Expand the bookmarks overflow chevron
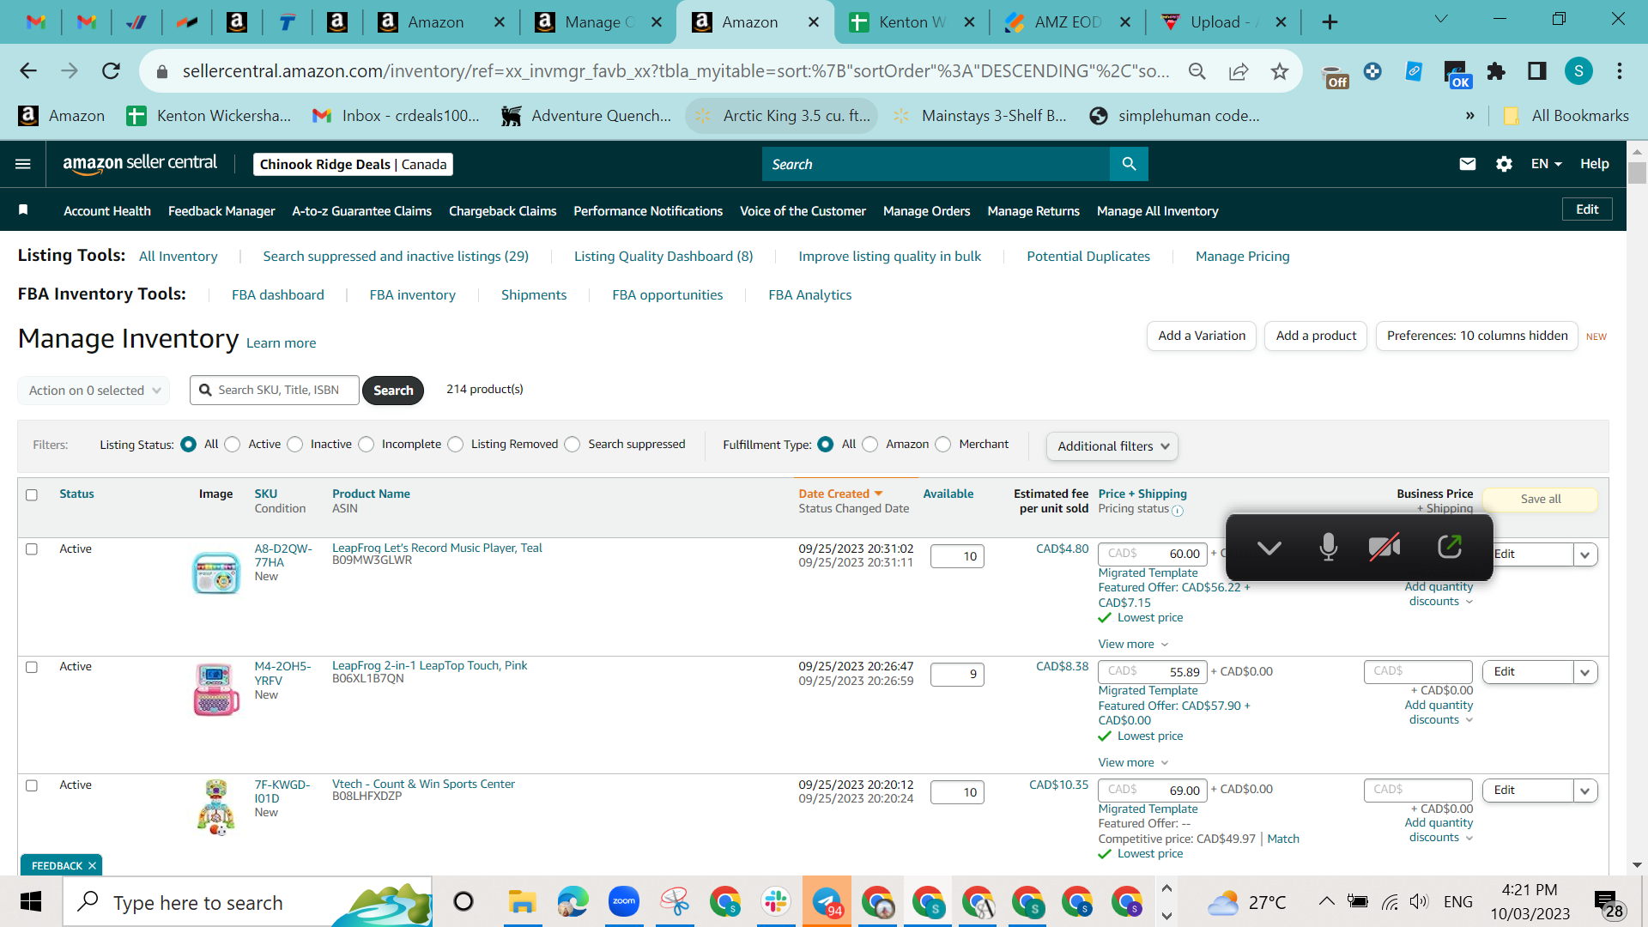 (1470, 116)
